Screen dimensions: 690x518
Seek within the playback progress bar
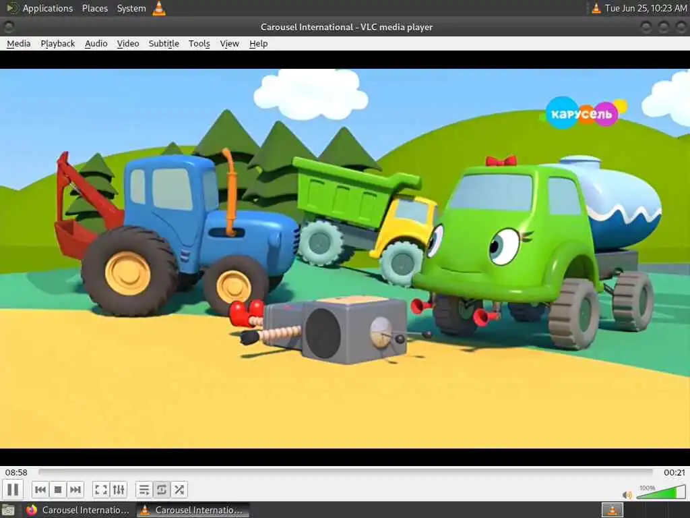[x=346, y=471]
